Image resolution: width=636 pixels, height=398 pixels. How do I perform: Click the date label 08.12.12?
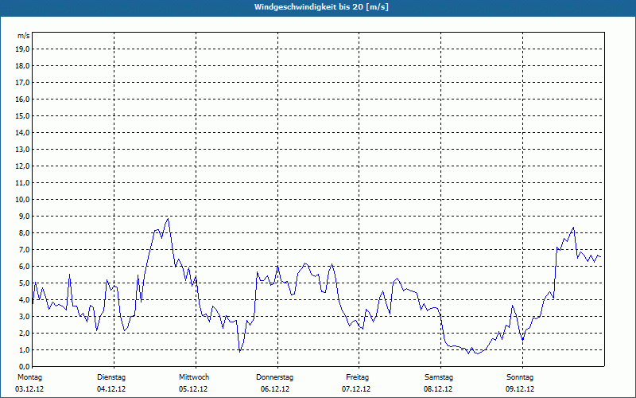pyautogui.click(x=438, y=389)
